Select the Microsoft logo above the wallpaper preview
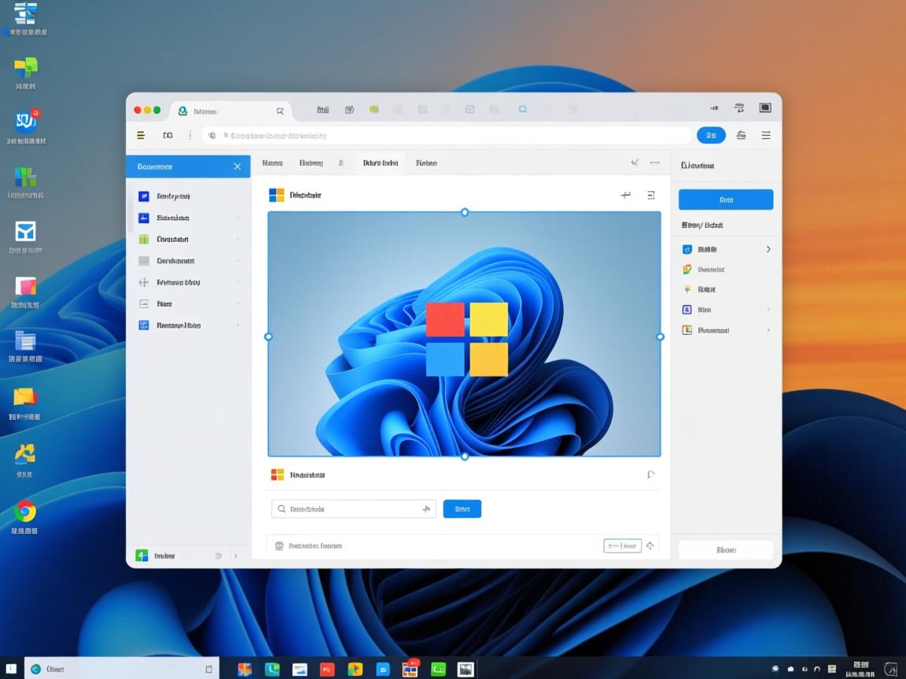Screen dimensions: 906x679 click(277, 194)
